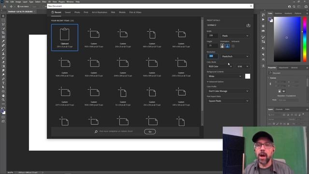Screen dimensions: 309x174
Task: Switch to the Photo tab
Action: pos(77,13)
